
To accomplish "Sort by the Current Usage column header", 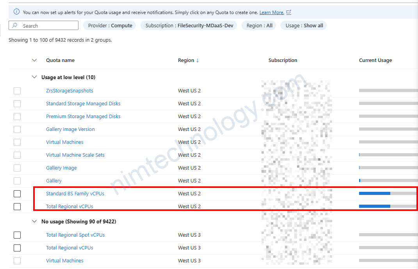I will tap(375, 60).
